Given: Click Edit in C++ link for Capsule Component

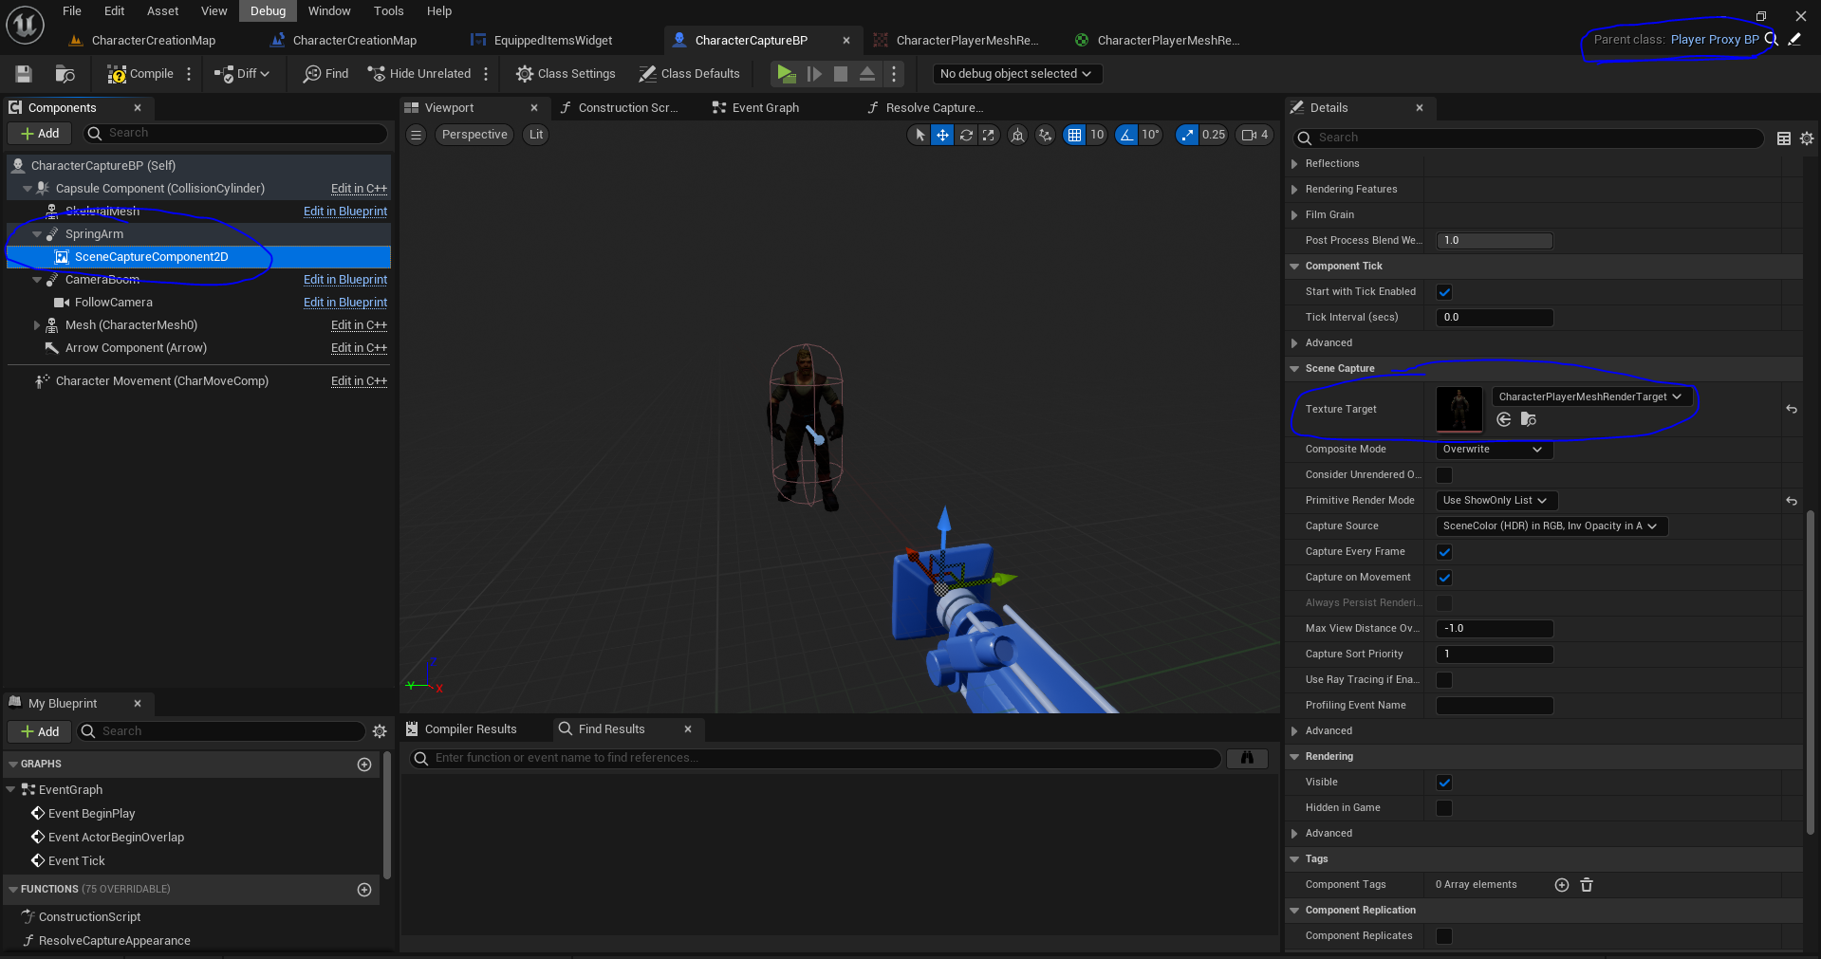Looking at the screenshot, I should [x=359, y=189].
